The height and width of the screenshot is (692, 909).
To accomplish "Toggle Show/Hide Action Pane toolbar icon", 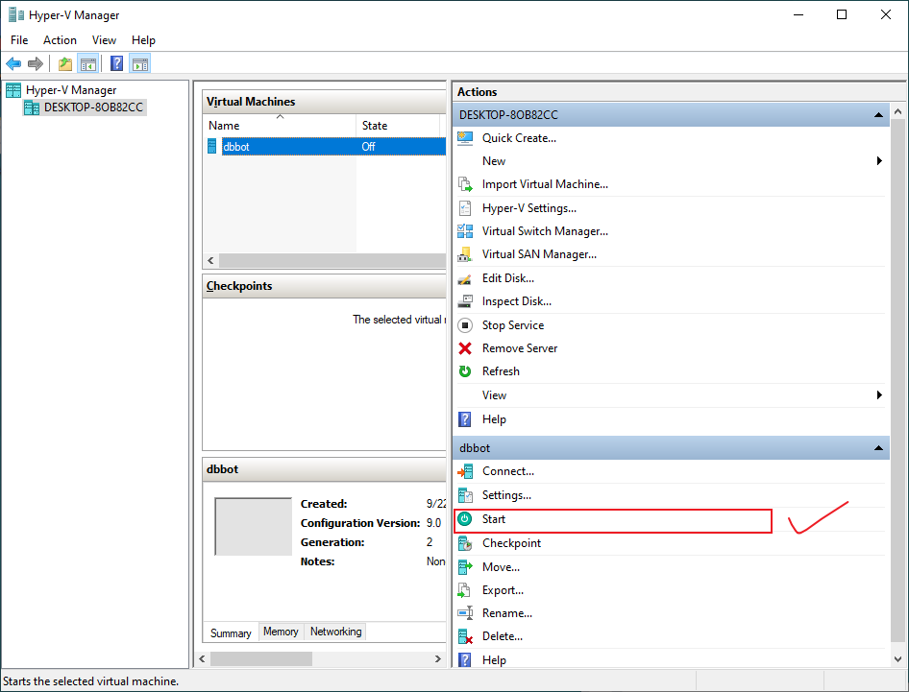I will coord(139,63).
